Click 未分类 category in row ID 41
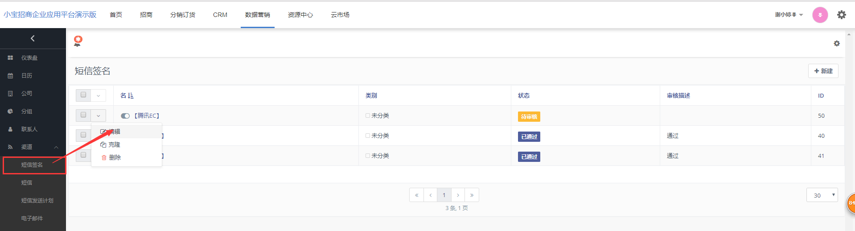The height and width of the screenshot is (231, 855). [x=380, y=156]
